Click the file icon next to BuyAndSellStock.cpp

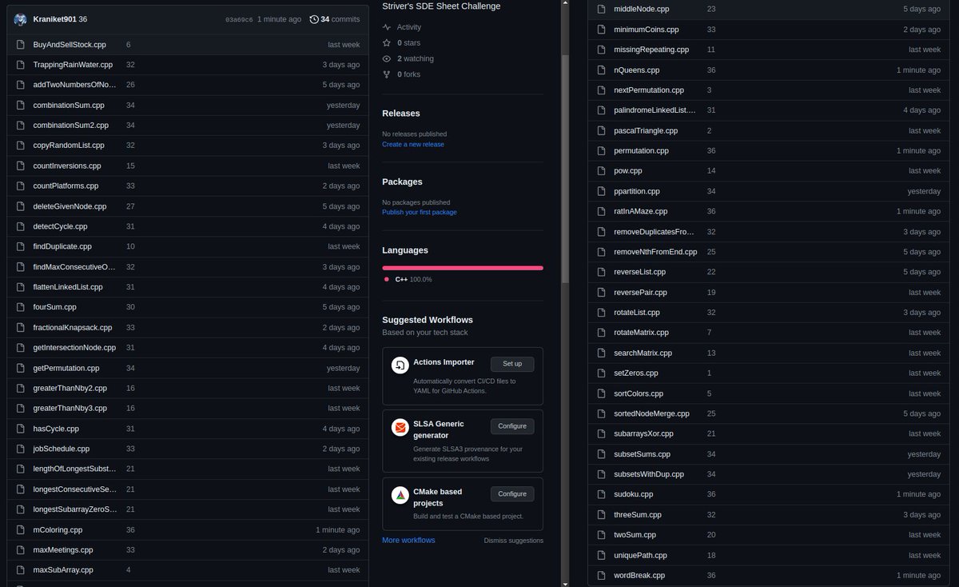pyautogui.click(x=21, y=45)
